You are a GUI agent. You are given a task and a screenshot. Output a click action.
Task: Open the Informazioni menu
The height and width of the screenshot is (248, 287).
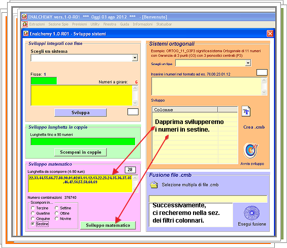(x=143, y=24)
